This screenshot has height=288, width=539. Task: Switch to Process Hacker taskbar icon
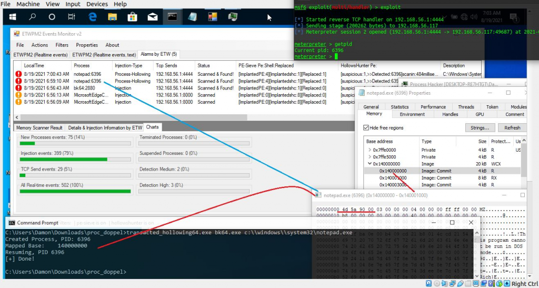pos(233,17)
